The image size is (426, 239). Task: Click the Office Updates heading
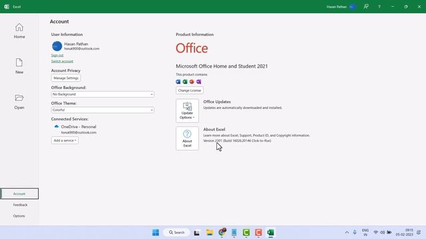point(217,102)
